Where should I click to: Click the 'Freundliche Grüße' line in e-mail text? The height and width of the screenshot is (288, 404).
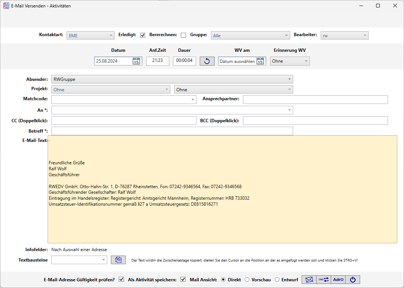point(67,163)
